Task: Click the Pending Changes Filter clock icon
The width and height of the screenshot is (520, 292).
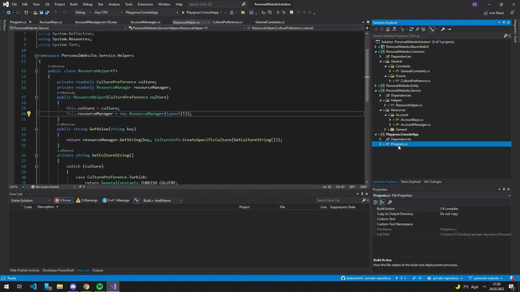Action: (403, 29)
